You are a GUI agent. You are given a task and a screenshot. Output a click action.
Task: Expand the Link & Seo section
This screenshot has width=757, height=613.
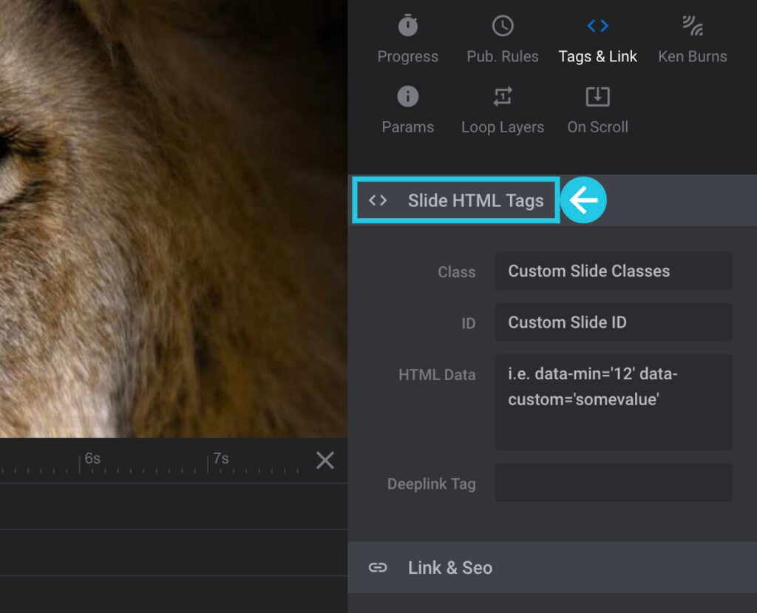pyautogui.click(x=450, y=568)
